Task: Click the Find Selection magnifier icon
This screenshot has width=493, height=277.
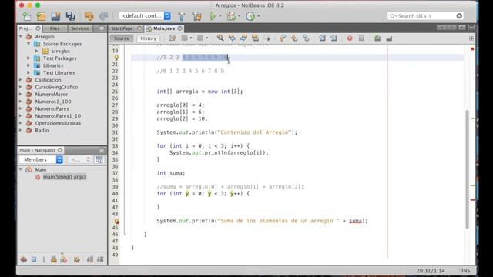Action: coord(220,38)
